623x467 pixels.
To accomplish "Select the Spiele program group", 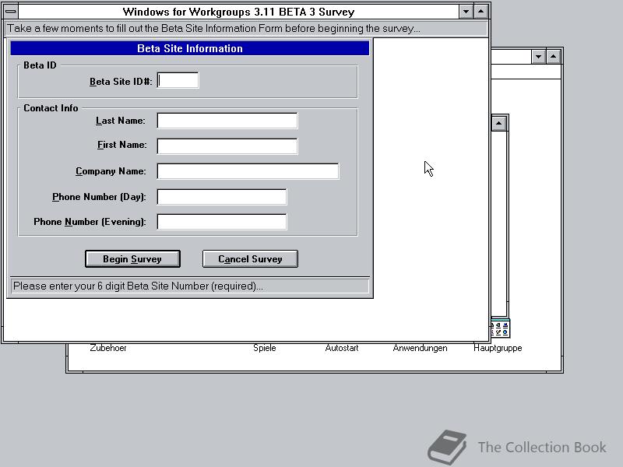I will click(265, 348).
